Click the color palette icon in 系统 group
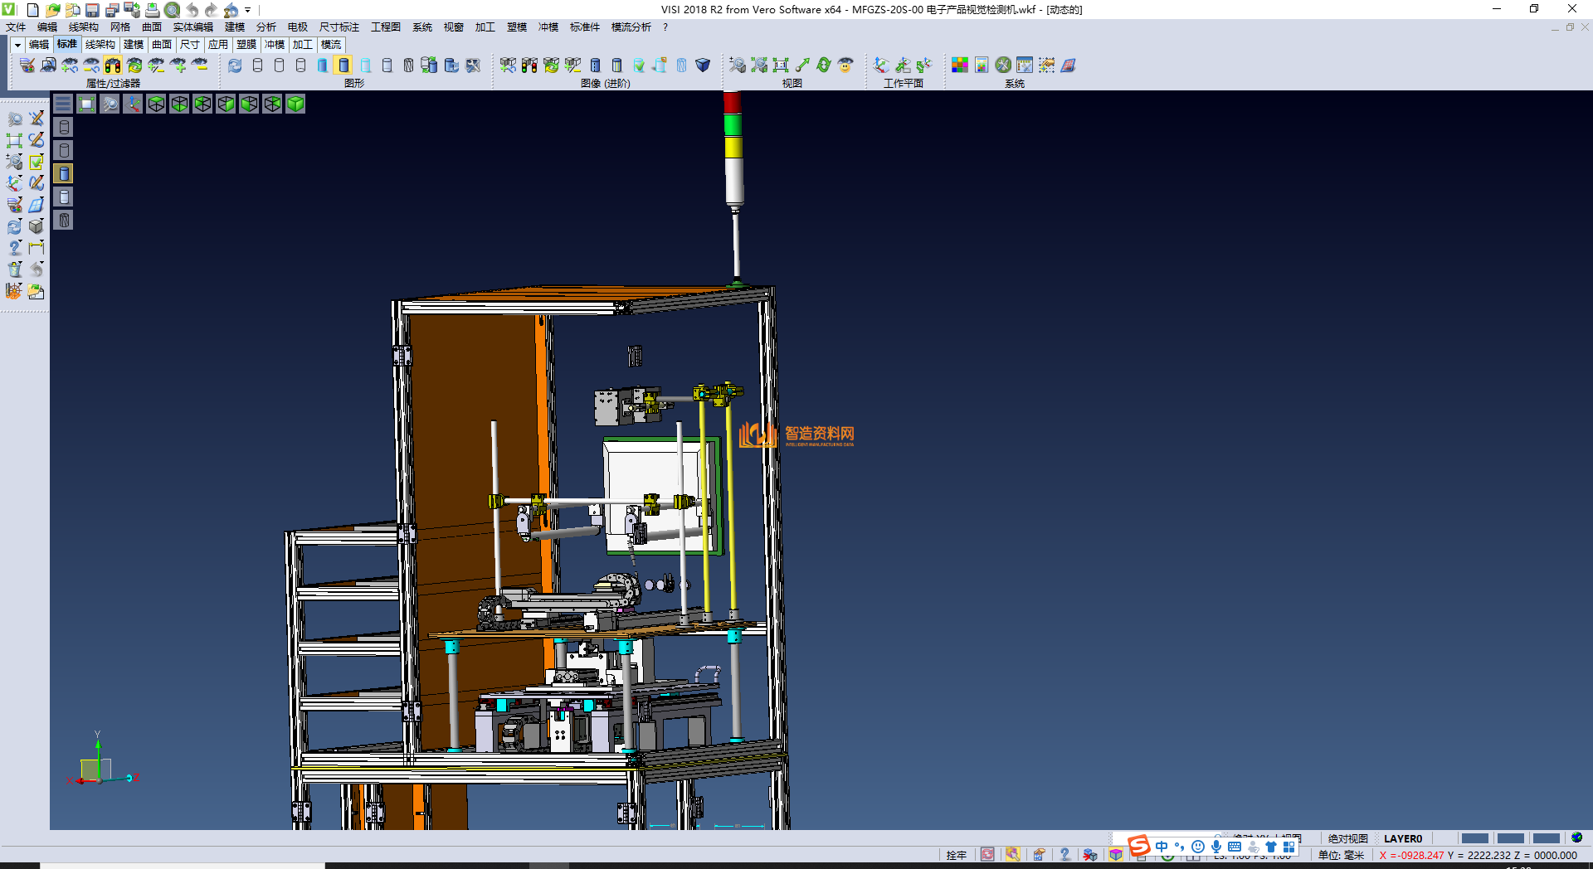This screenshot has width=1593, height=869. click(960, 66)
